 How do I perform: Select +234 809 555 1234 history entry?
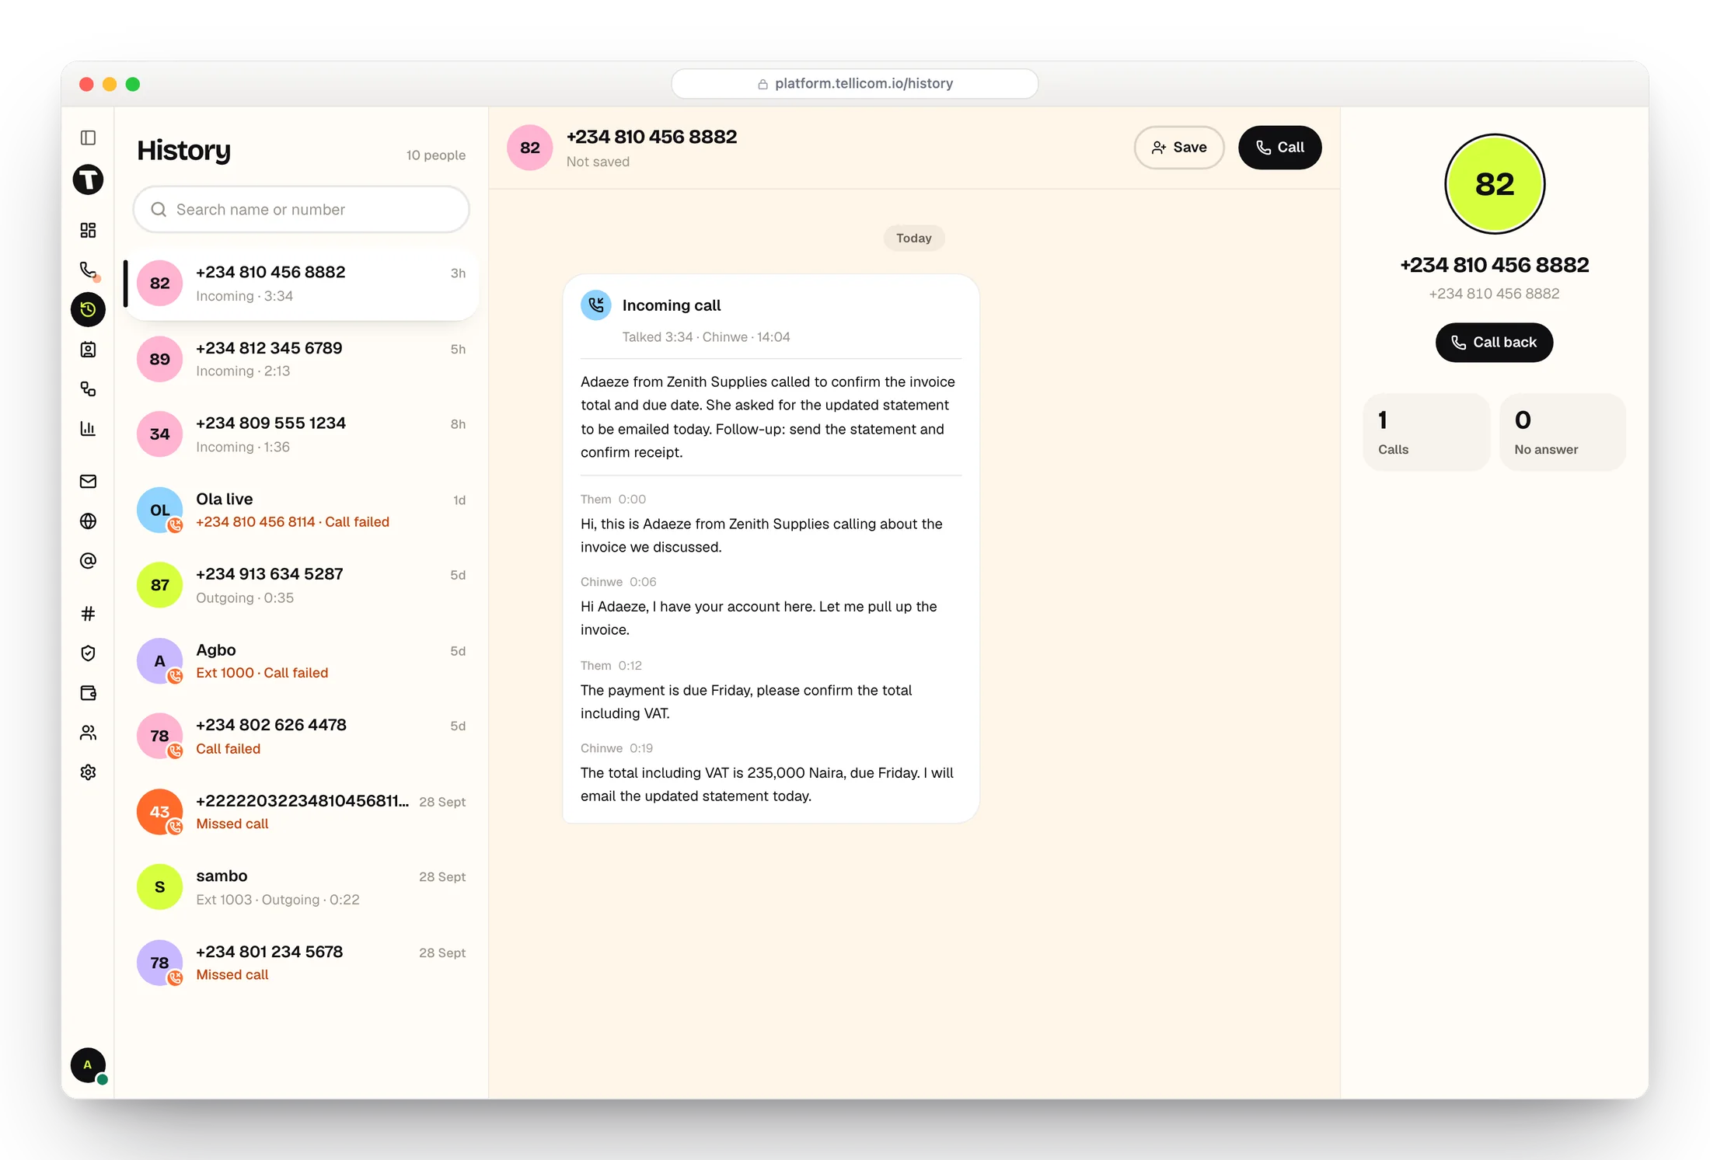302,434
